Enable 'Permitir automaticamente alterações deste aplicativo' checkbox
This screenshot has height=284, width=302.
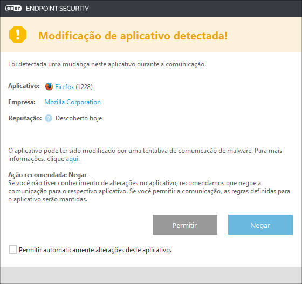tap(13, 249)
